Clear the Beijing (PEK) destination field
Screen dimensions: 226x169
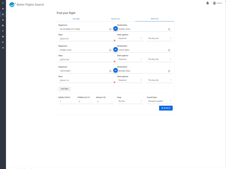[169, 71]
